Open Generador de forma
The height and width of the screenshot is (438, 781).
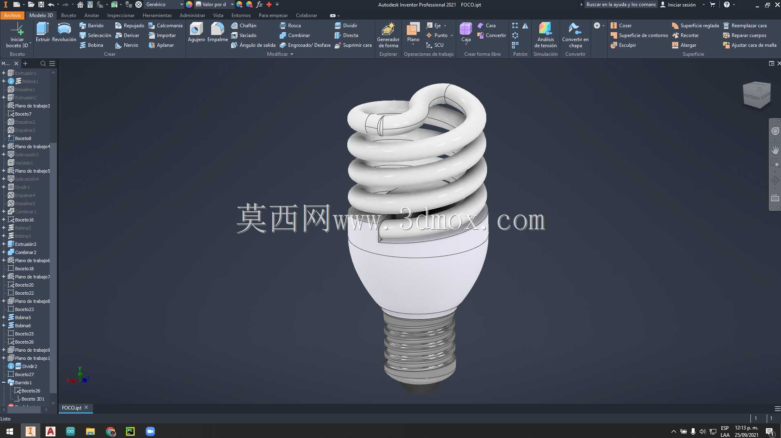click(x=388, y=35)
